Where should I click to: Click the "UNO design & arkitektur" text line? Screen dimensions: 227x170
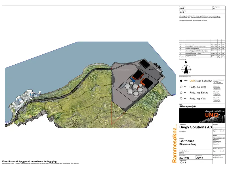click(201, 81)
